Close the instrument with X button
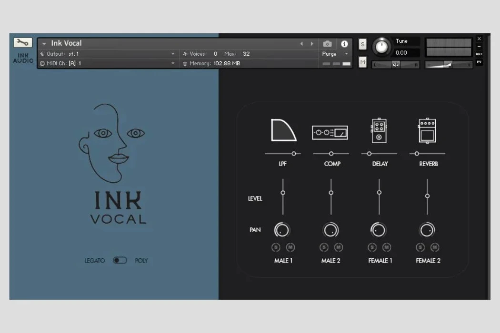Viewport: 500px width, 333px height. tap(479, 39)
